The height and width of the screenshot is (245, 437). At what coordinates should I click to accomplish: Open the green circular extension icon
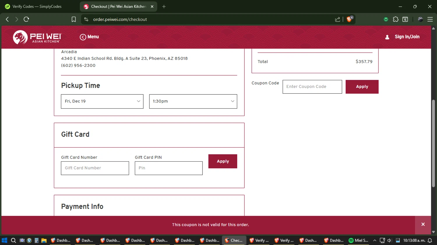386,19
